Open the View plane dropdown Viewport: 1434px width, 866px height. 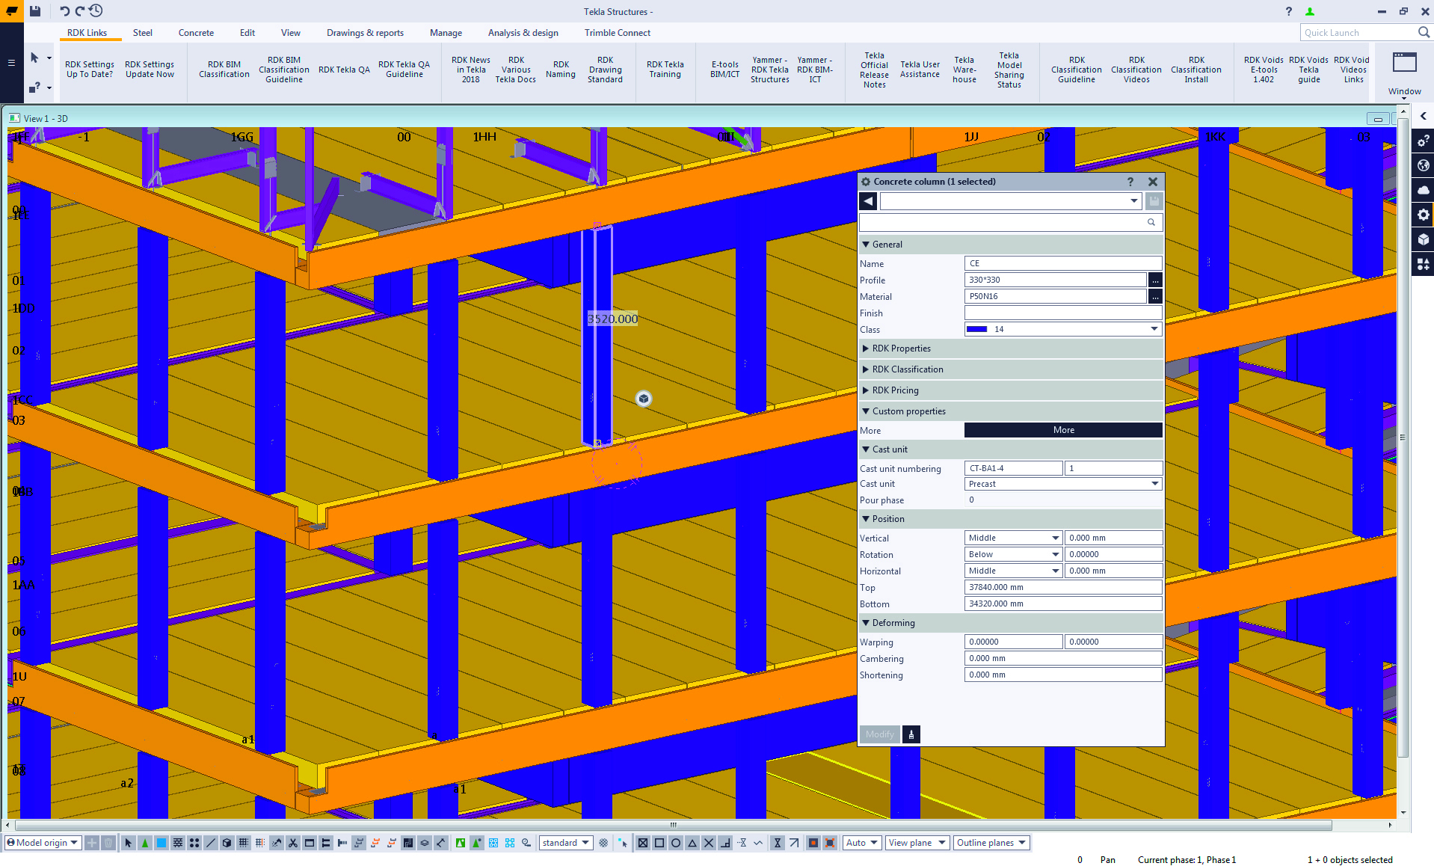tap(917, 843)
